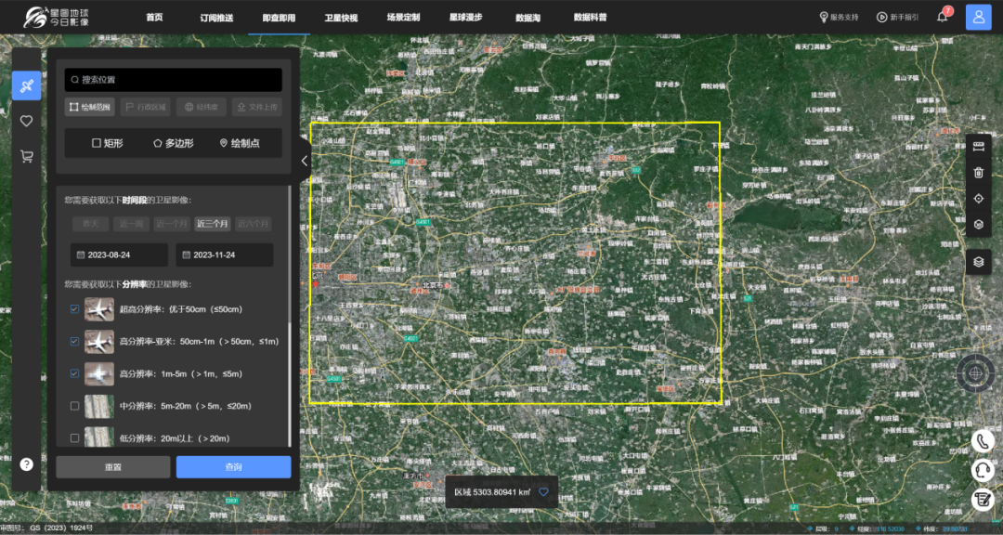Enable the 中分辨率 5m-20m checkbox
The image size is (1003, 535).
(x=74, y=406)
